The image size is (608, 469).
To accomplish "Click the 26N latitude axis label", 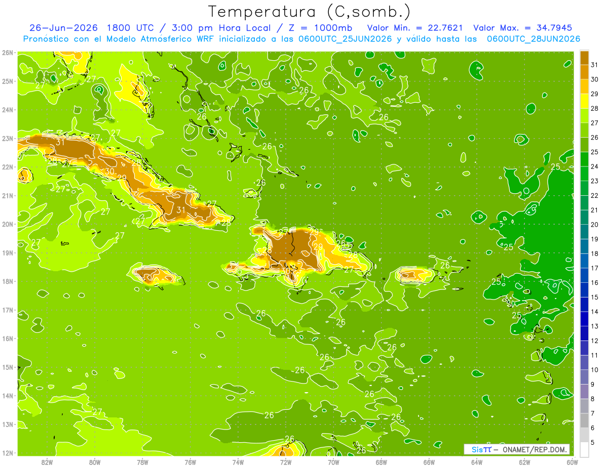I will [8, 53].
